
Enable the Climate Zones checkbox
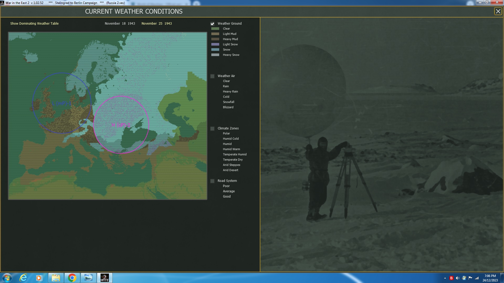pyautogui.click(x=212, y=129)
